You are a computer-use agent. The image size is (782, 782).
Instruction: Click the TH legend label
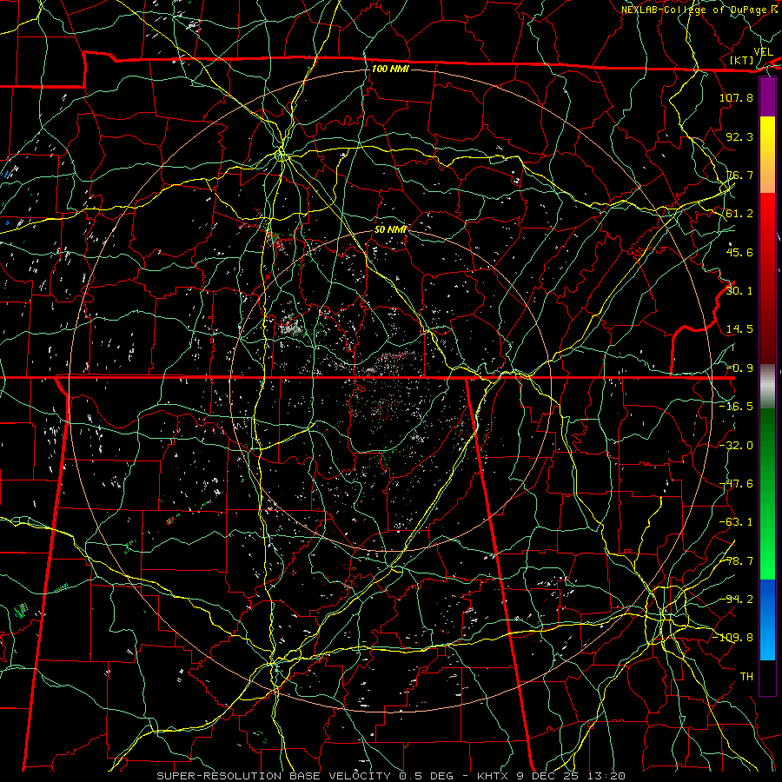[x=746, y=677]
